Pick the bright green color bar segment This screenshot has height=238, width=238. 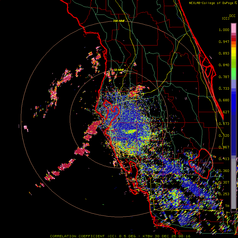[x=234, y=72]
